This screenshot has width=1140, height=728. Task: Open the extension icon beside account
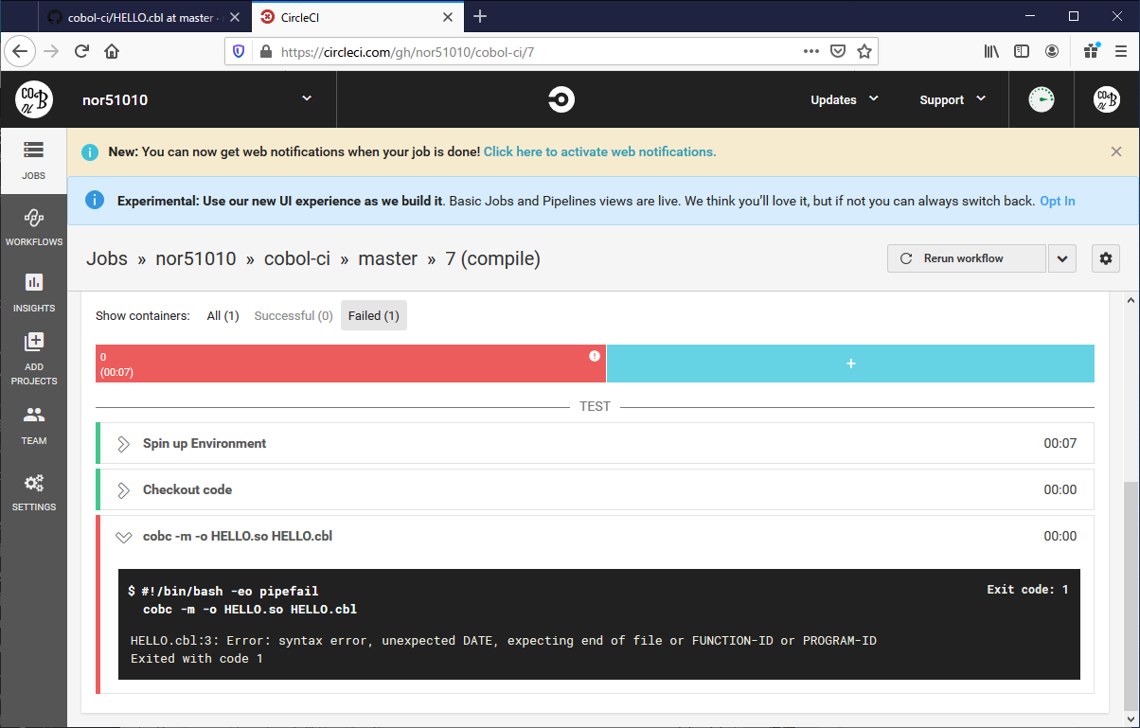pyautogui.click(x=1092, y=50)
